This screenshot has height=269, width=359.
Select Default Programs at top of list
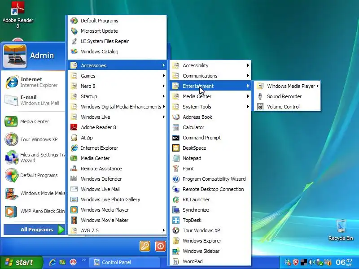(117, 21)
